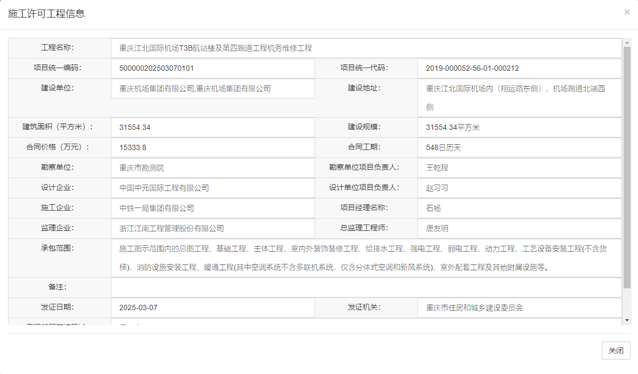Image resolution: width=638 pixels, height=374 pixels.
Task: Select the 项目统一编码 value field
Action: 213,68
